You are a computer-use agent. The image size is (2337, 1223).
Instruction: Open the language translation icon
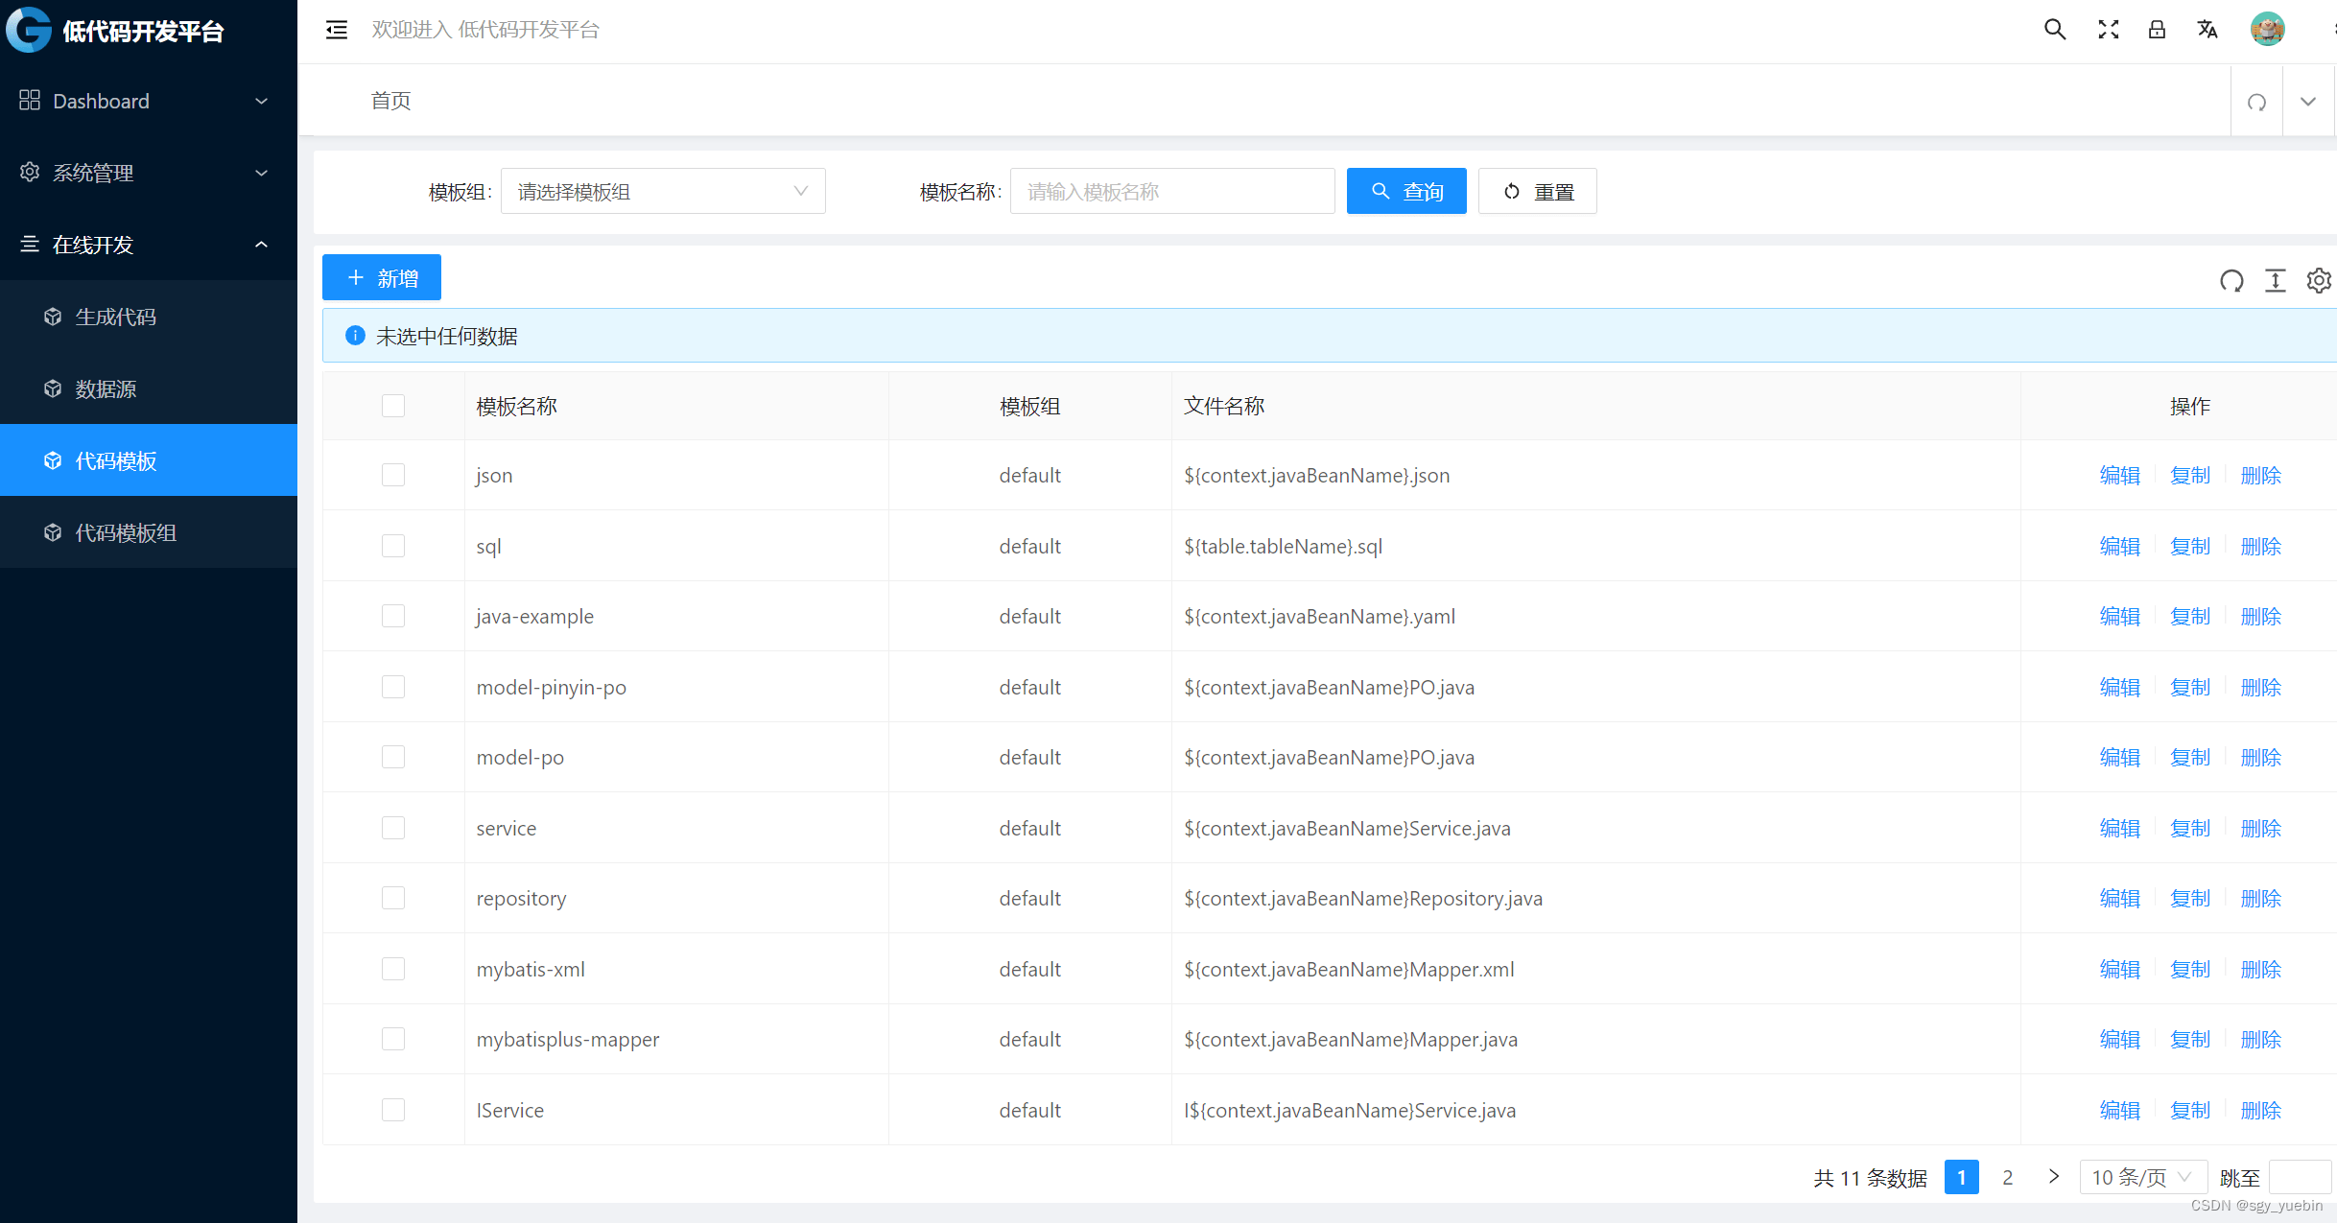2207,30
